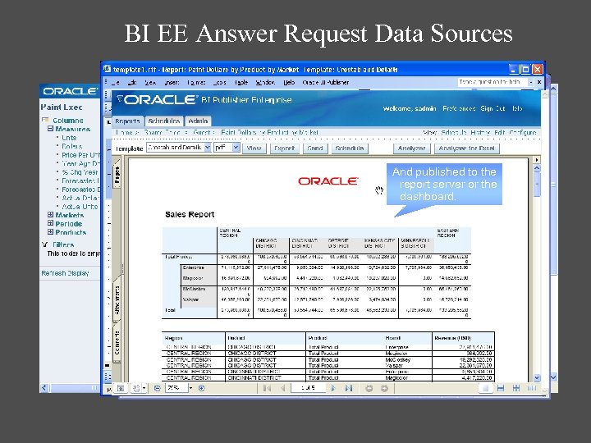
Task: Click the next view round arrow icon
Action: click(x=384, y=388)
